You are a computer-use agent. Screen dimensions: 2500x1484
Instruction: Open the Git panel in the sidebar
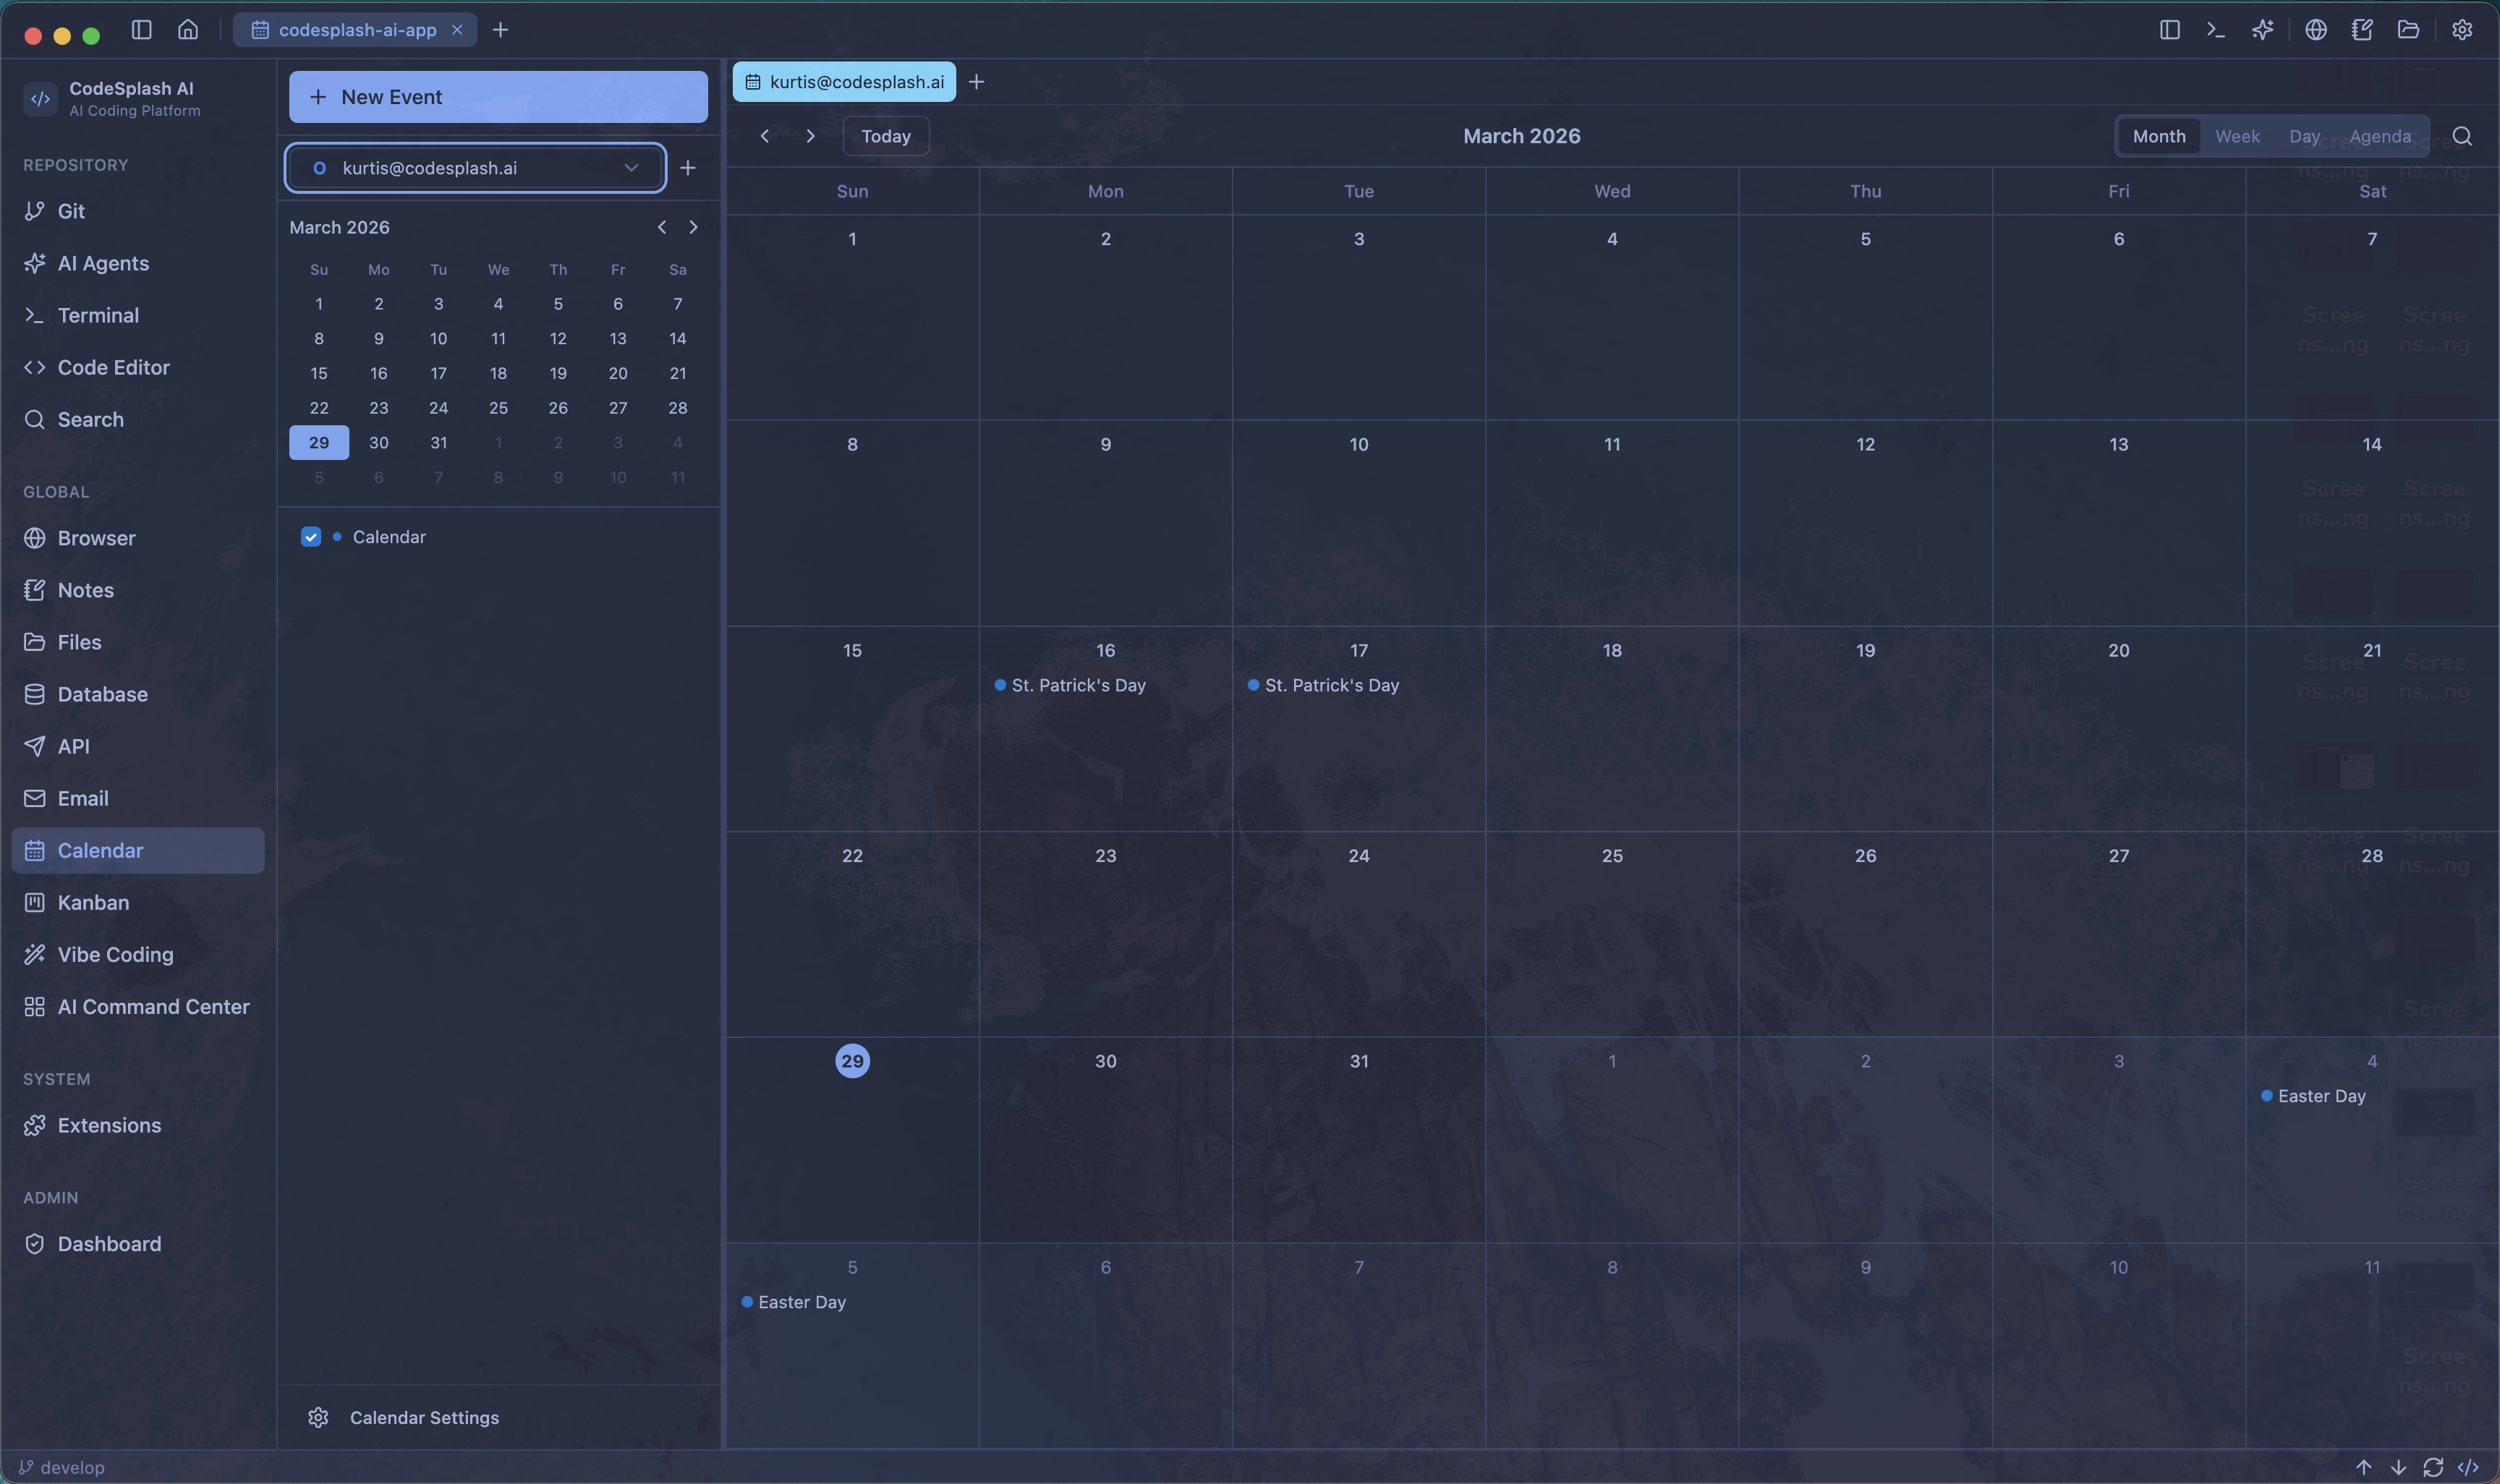coord(70,211)
